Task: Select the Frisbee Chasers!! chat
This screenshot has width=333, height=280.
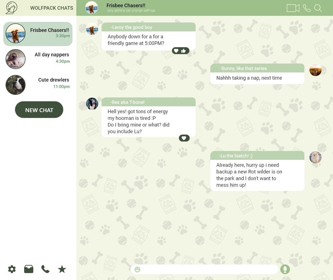Action: (x=38, y=34)
